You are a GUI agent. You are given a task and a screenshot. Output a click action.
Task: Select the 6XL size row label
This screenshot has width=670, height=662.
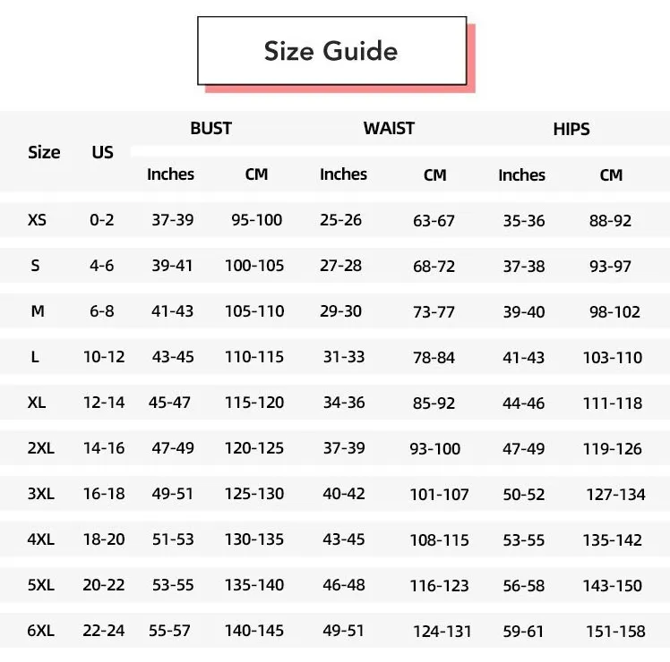[41, 631]
